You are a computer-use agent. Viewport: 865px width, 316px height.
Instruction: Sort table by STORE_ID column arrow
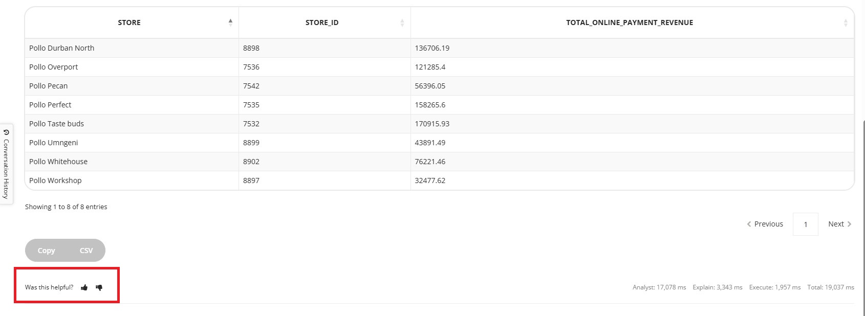402,22
